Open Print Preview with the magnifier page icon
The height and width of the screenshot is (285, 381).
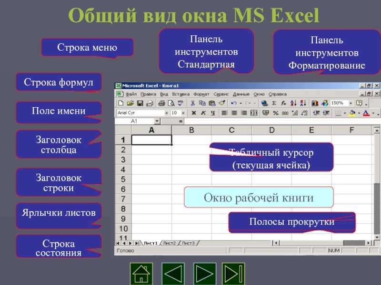pyautogui.click(x=171, y=103)
